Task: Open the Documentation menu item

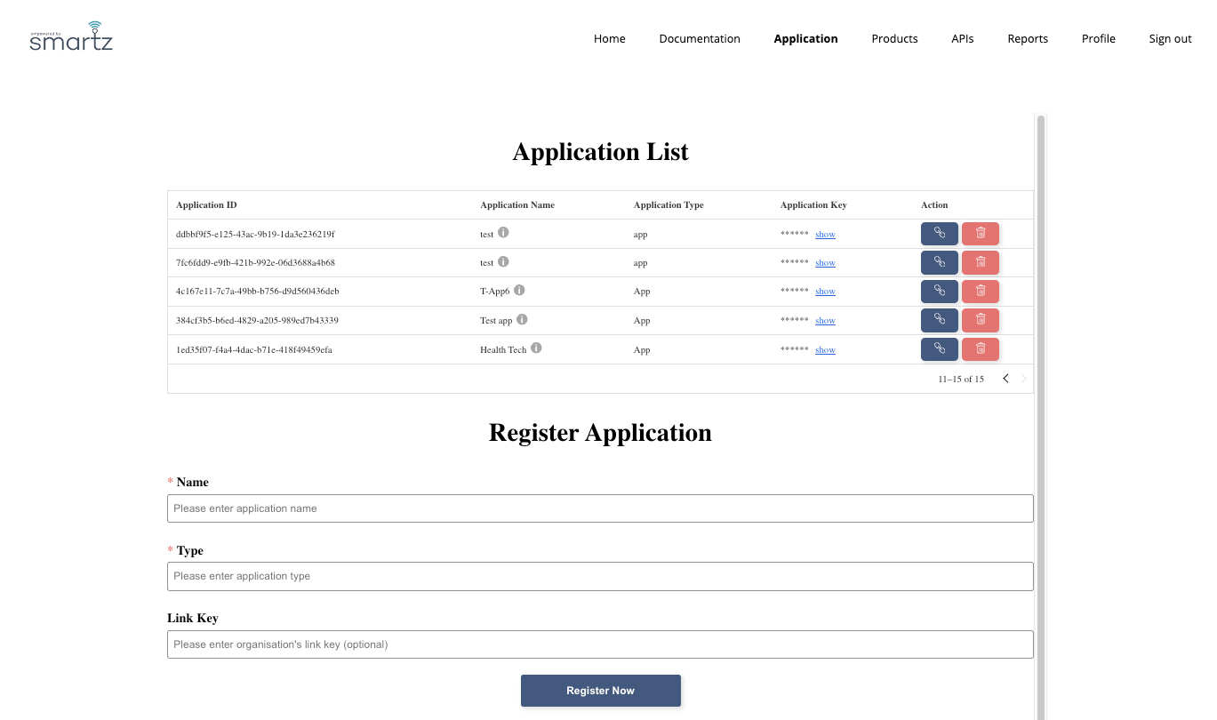Action: coord(699,39)
